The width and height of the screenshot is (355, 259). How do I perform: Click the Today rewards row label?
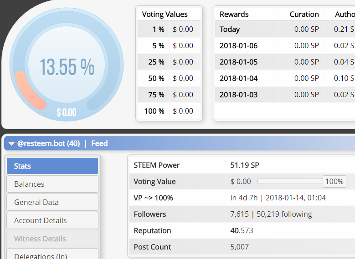230,30
